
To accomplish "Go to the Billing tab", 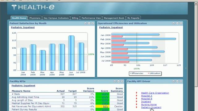I will (x=75, y=18).
